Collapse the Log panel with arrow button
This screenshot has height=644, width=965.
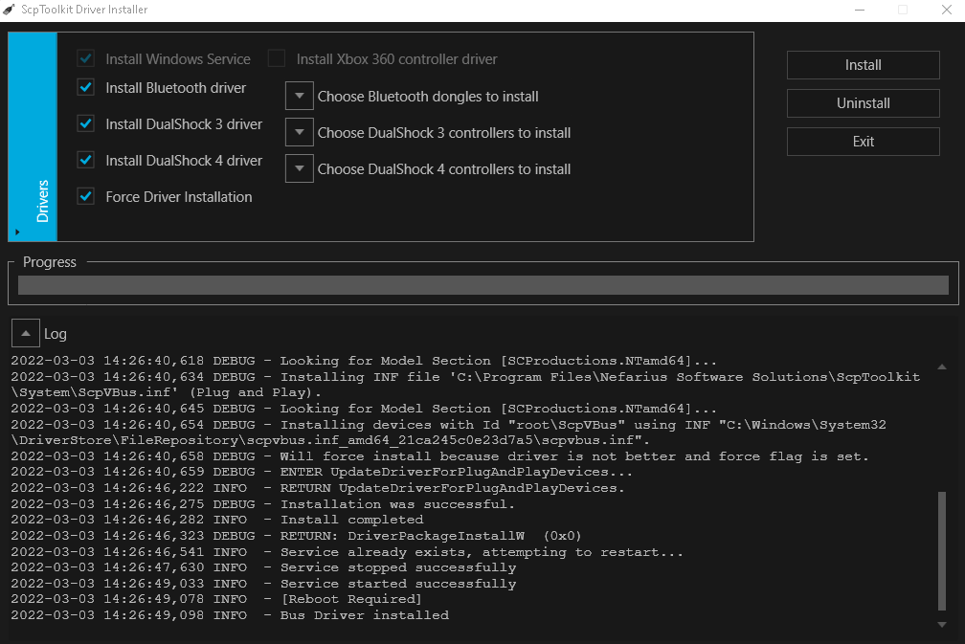coord(26,333)
